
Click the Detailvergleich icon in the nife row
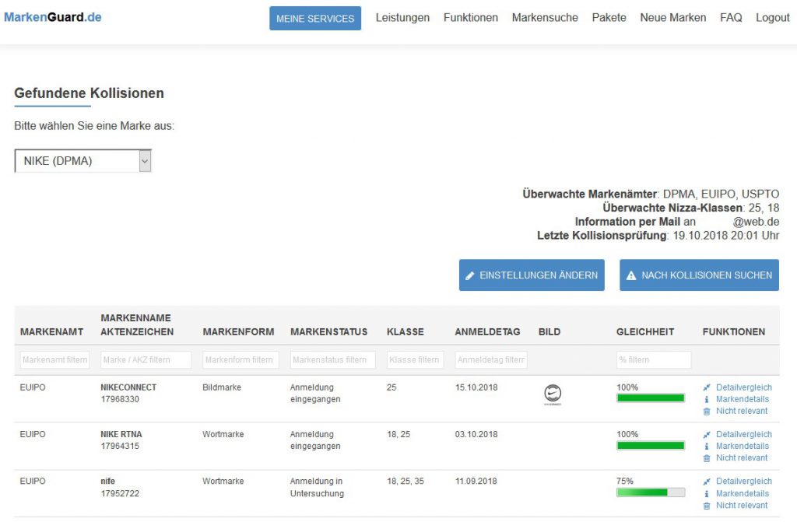click(707, 482)
